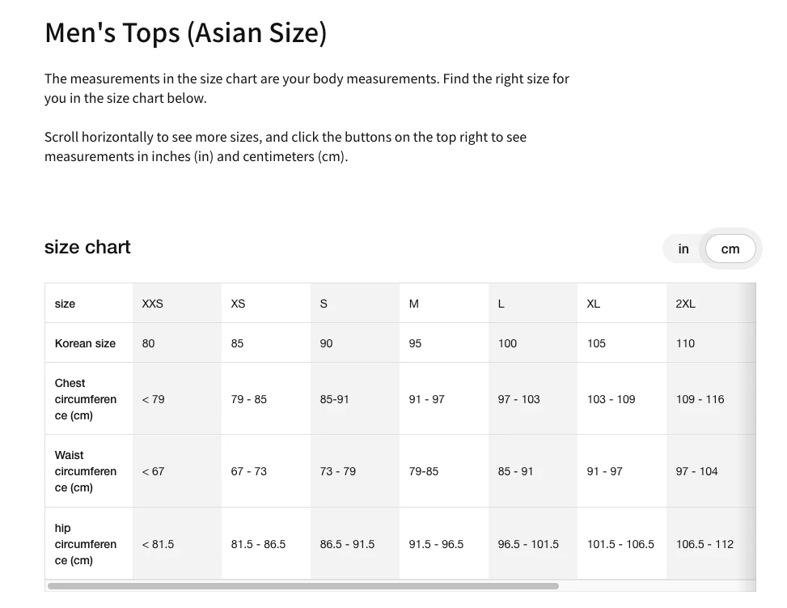Image resolution: width=787 pixels, height=608 pixels.
Task: Select the M size column header
Action: point(414,304)
